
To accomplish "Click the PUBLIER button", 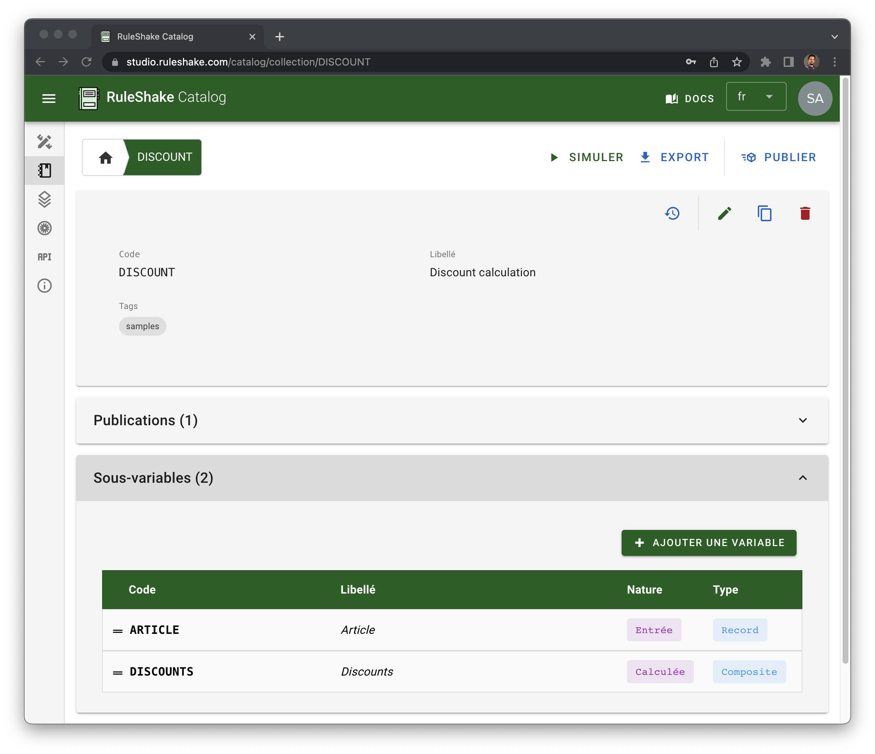I will 779,157.
